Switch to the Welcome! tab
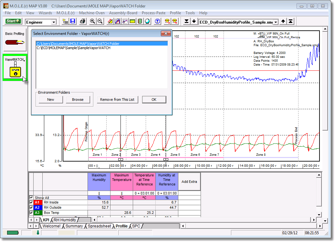 (51, 226)
